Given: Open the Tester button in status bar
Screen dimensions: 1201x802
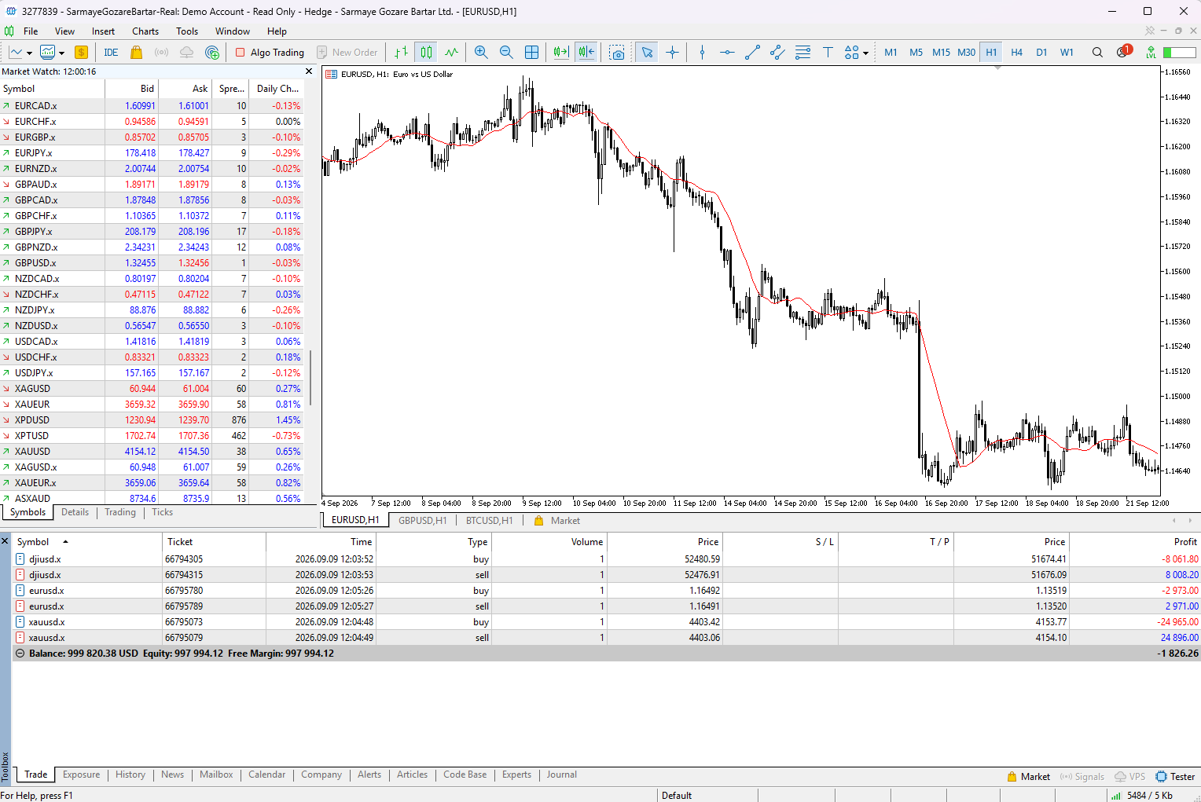Looking at the screenshot, I should (x=1175, y=777).
